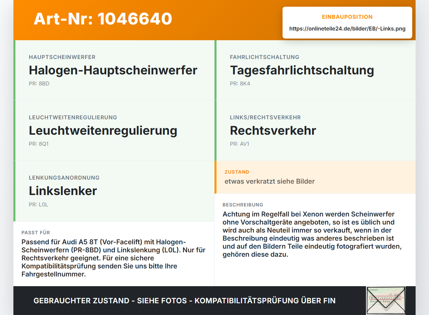Click the ZUSTAND condition note box

point(315,177)
